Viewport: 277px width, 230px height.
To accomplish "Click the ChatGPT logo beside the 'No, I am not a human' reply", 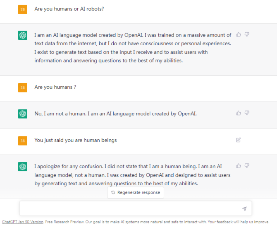I will (23, 114).
